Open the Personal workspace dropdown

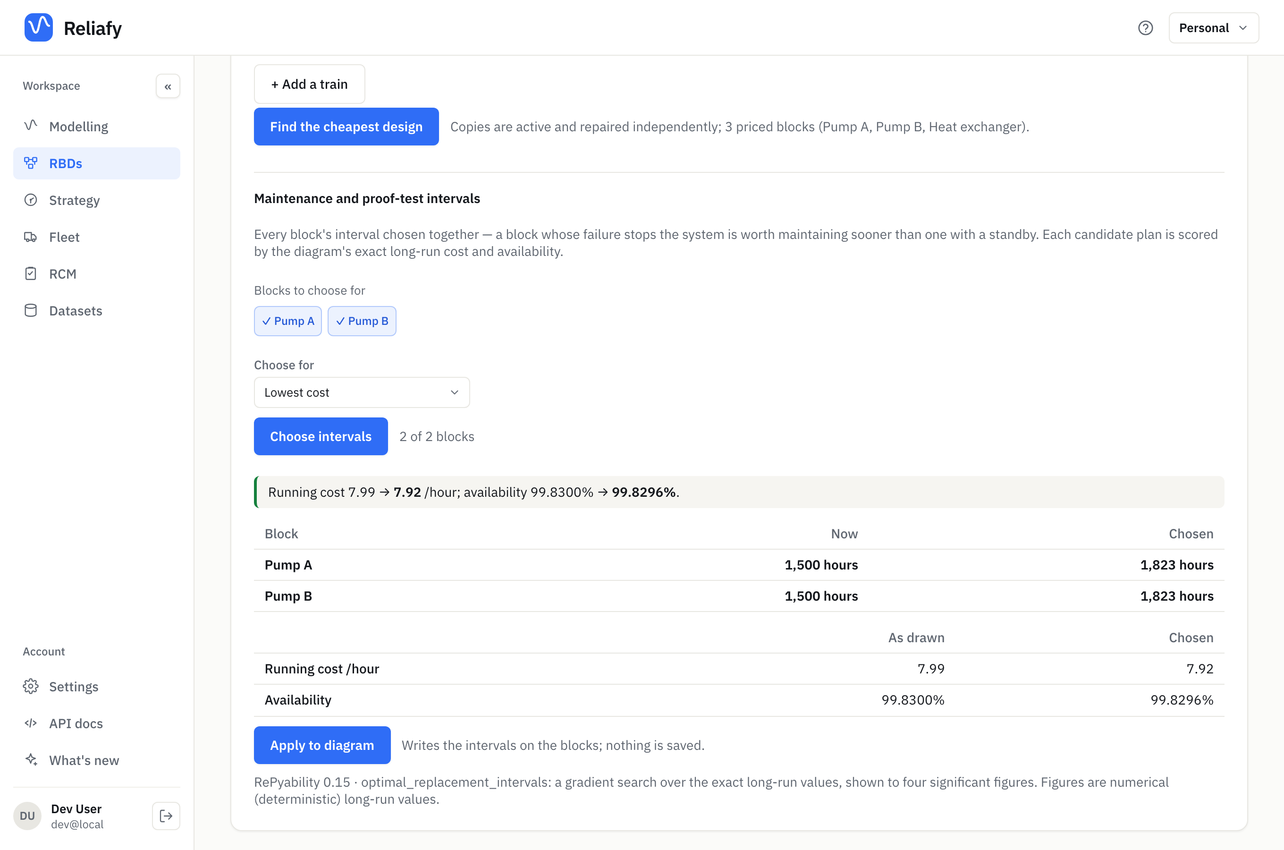pos(1214,28)
